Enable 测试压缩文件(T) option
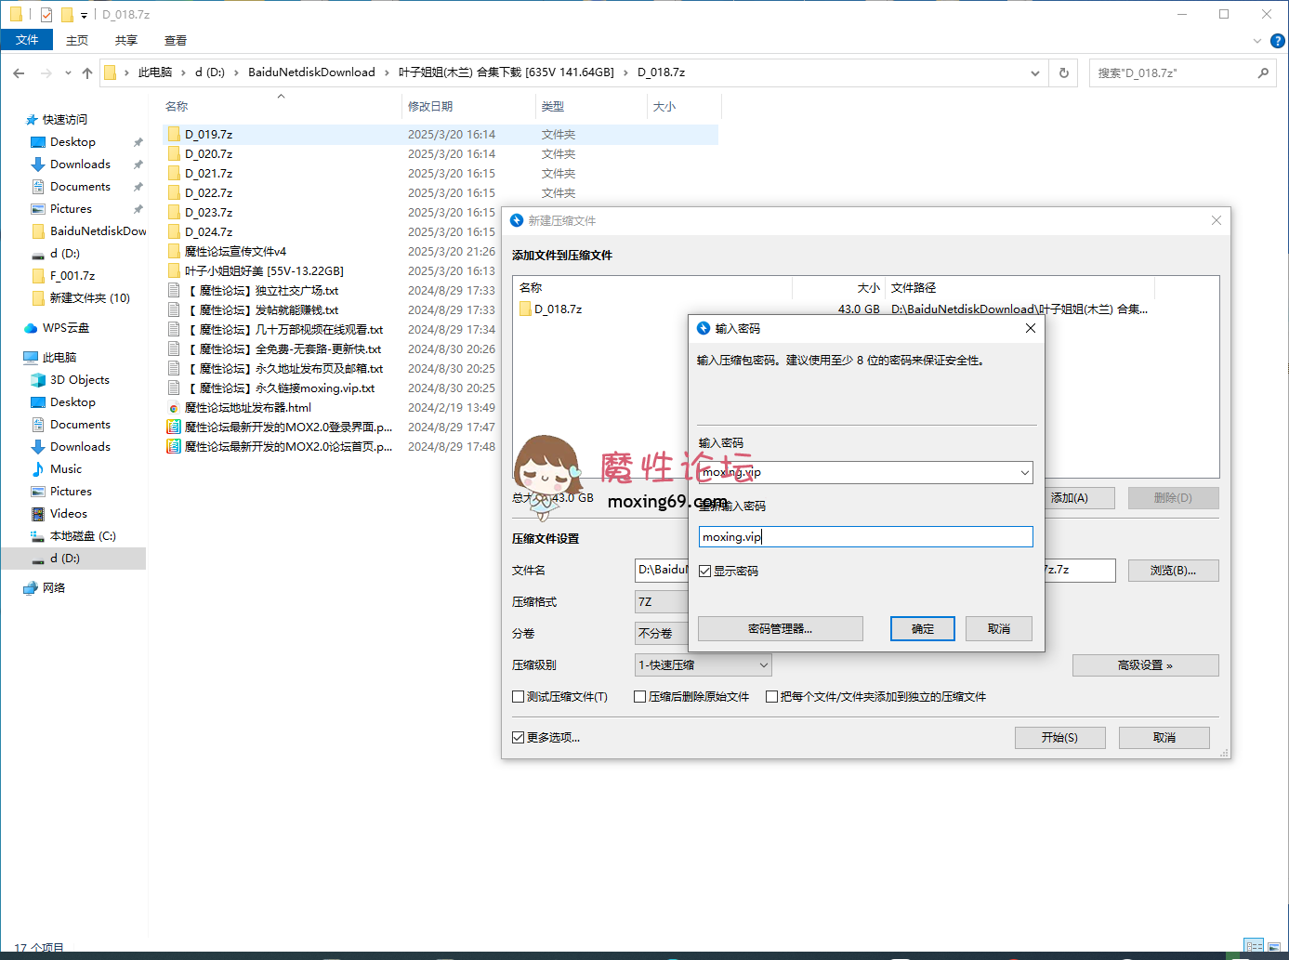This screenshot has width=1289, height=960. pyautogui.click(x=519, y=697)
